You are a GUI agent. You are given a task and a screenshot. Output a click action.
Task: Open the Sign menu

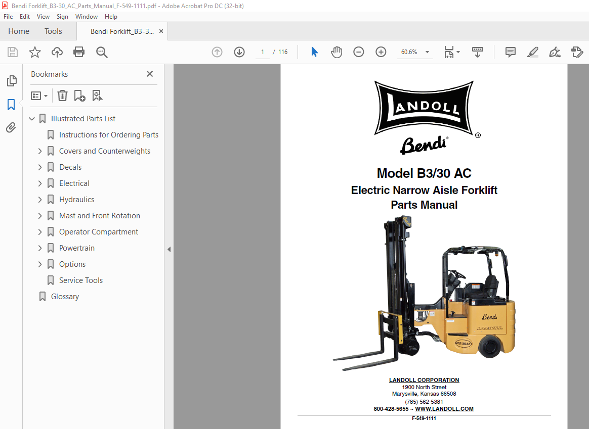point(62,17)
